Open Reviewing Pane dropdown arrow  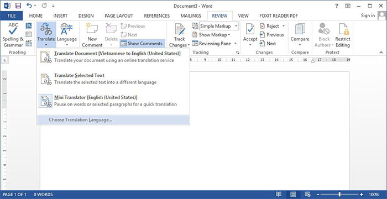coord(236,44)
